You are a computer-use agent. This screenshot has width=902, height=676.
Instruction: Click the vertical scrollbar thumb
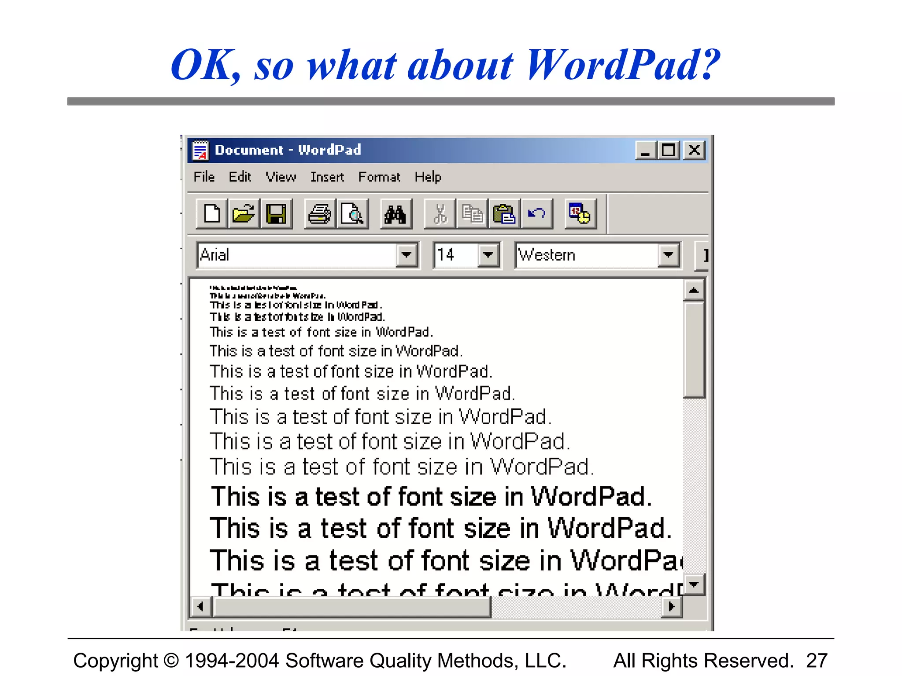click(694, 349)
